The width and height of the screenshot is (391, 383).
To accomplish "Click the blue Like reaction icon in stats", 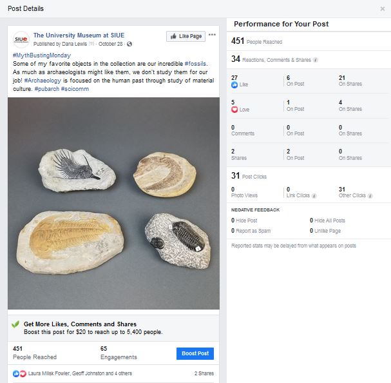I will point(234,84).
